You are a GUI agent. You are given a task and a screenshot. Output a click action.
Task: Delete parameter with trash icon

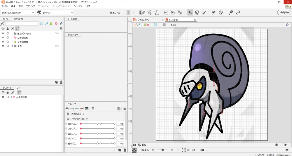[125, 150]
